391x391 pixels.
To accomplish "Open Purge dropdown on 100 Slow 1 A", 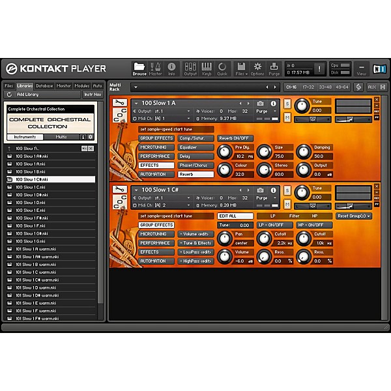I will (267, 111).
